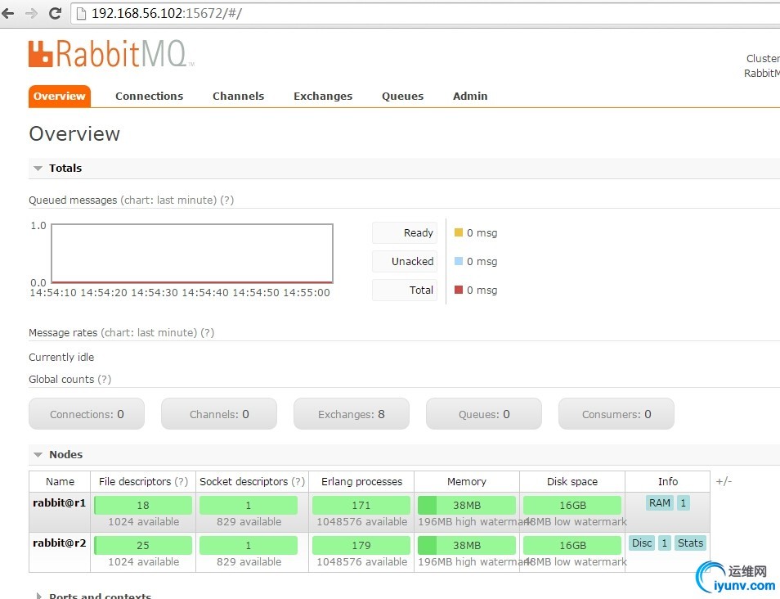
Task: Click the Currently idle text
Action: pyautogui.click(x=61, y=357)
